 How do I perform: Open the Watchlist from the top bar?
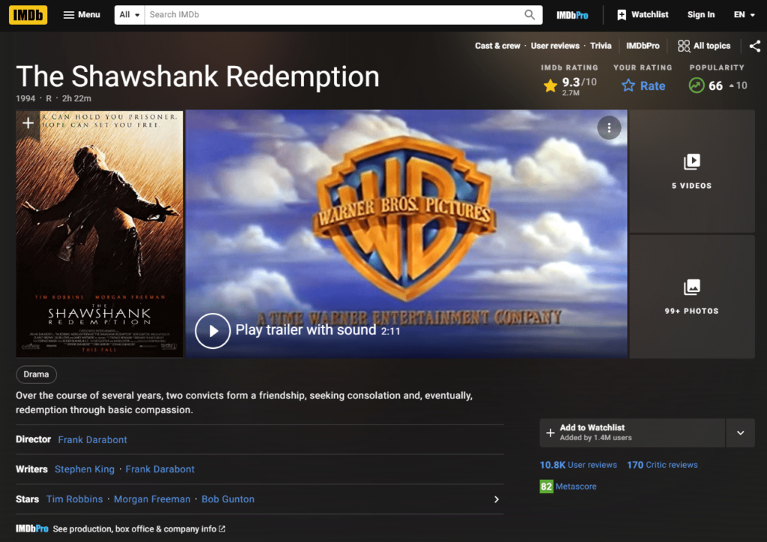pos(642,15)
